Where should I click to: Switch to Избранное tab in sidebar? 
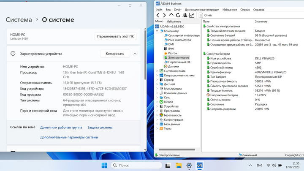[174, 22]
